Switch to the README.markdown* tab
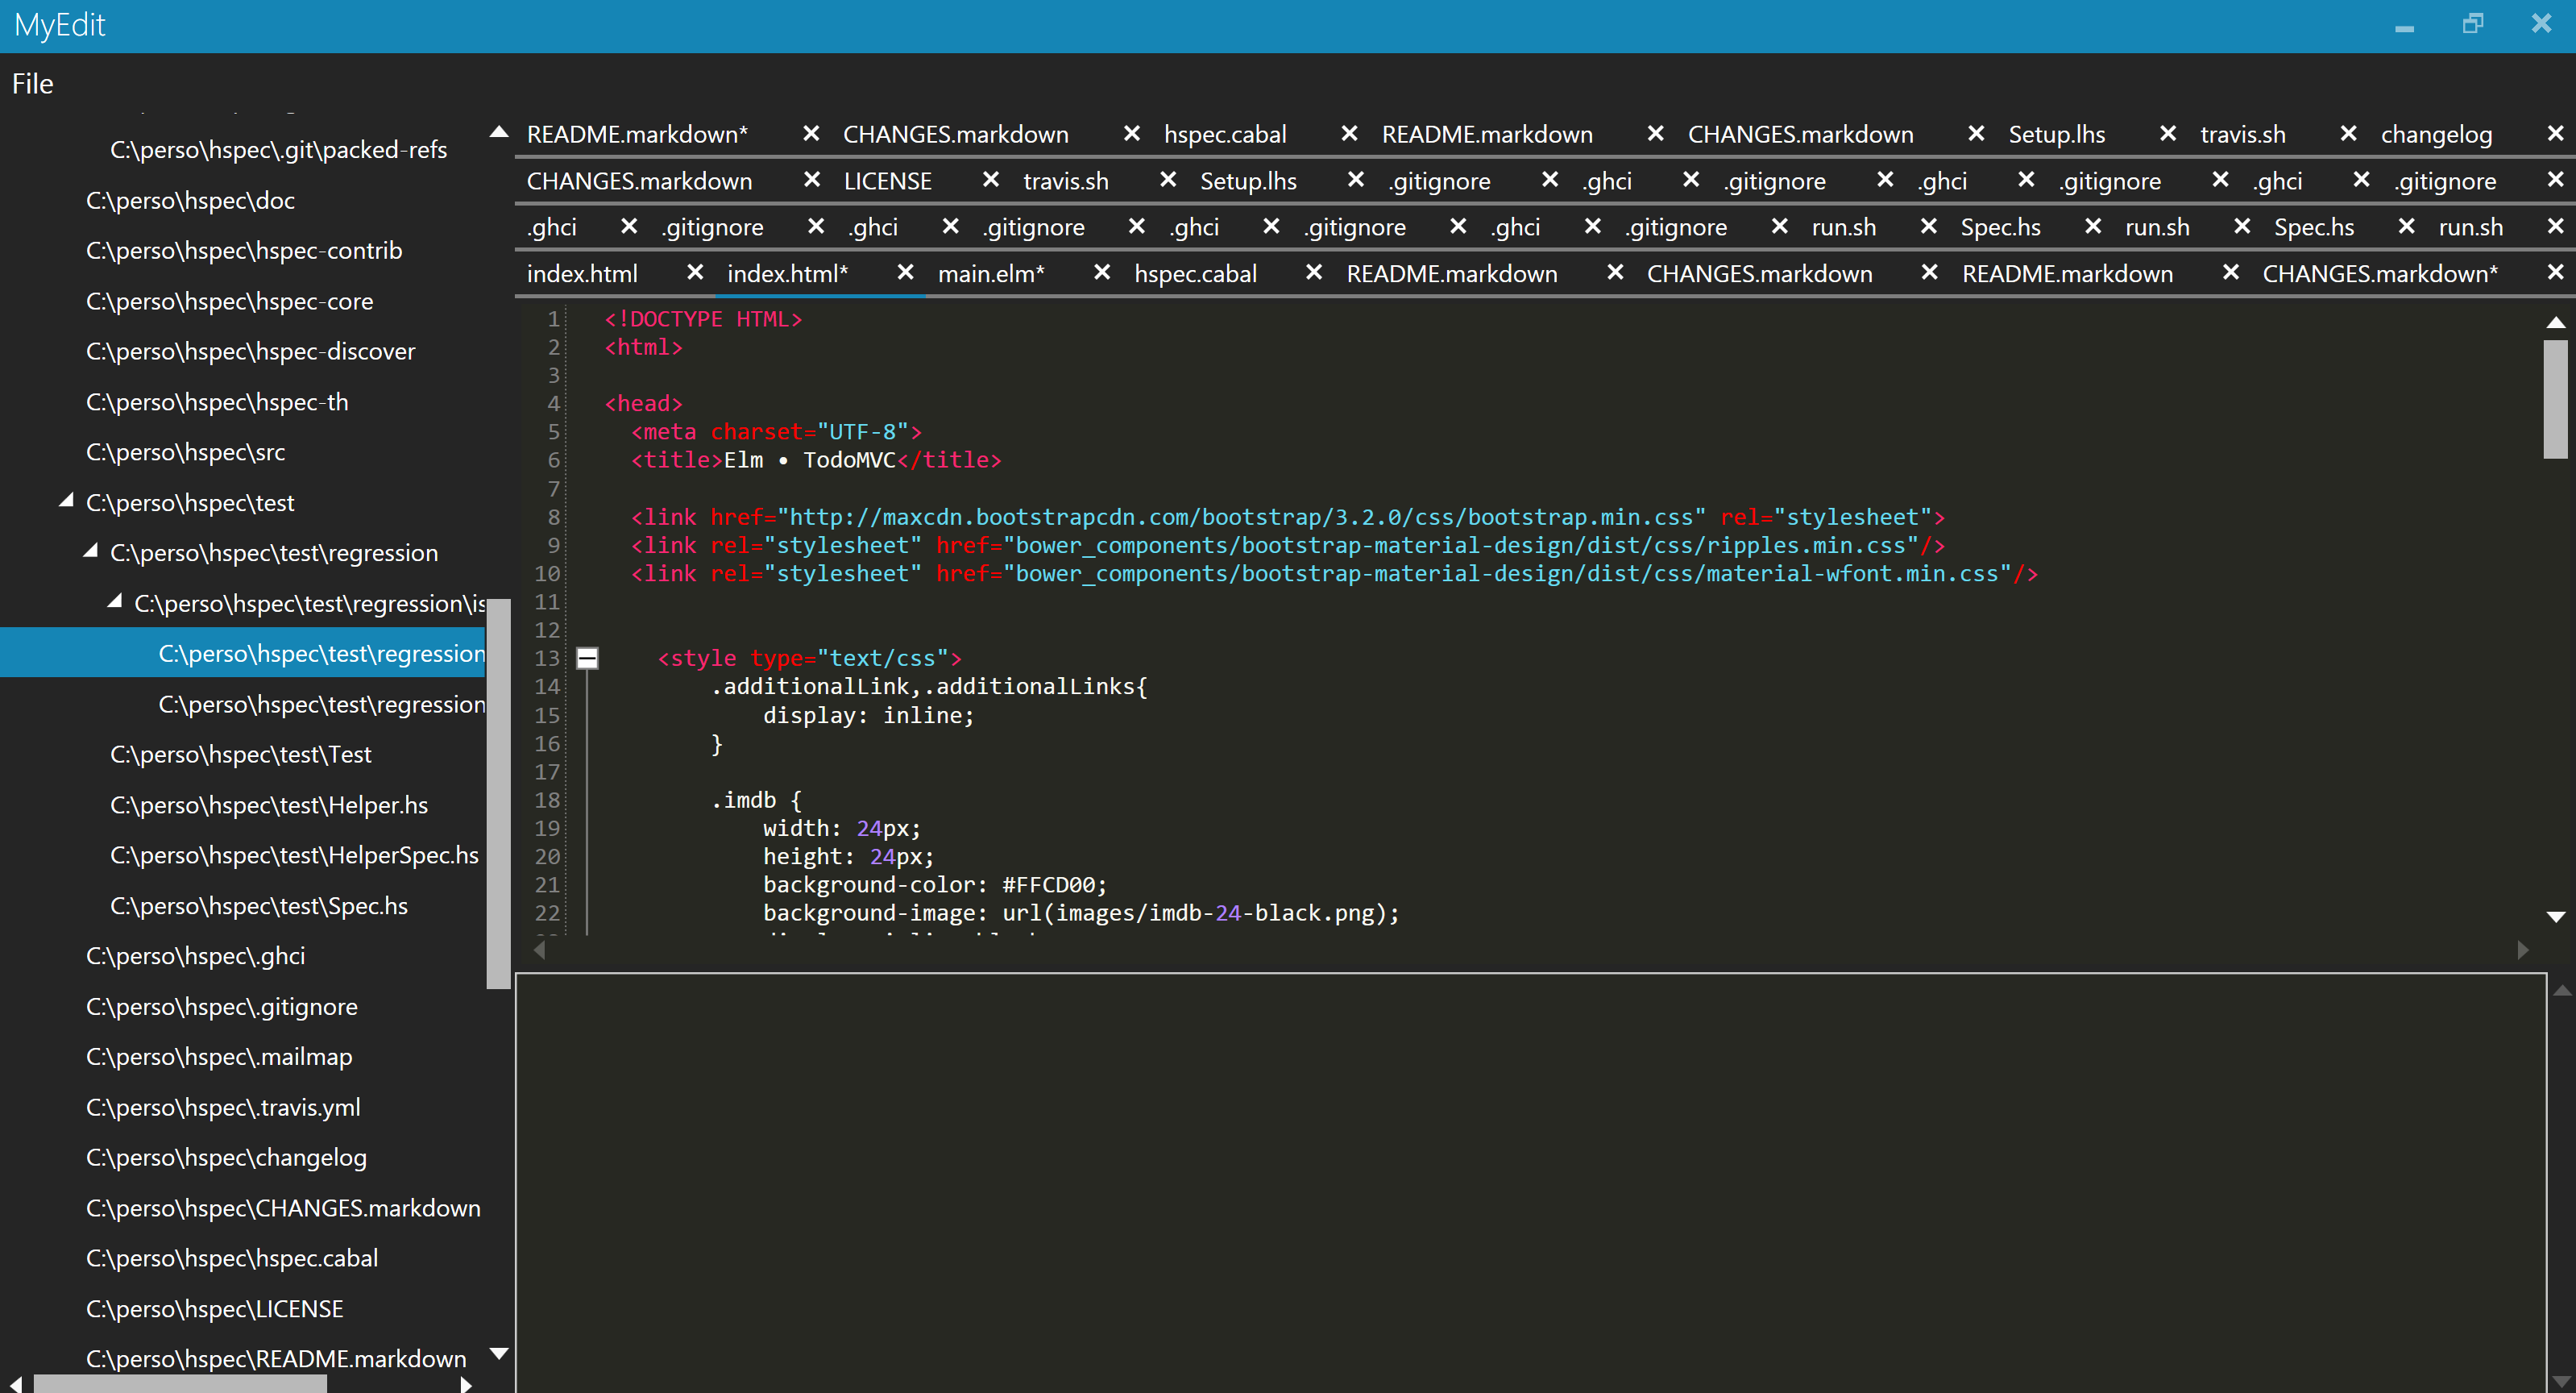 [x=637, y=134]
